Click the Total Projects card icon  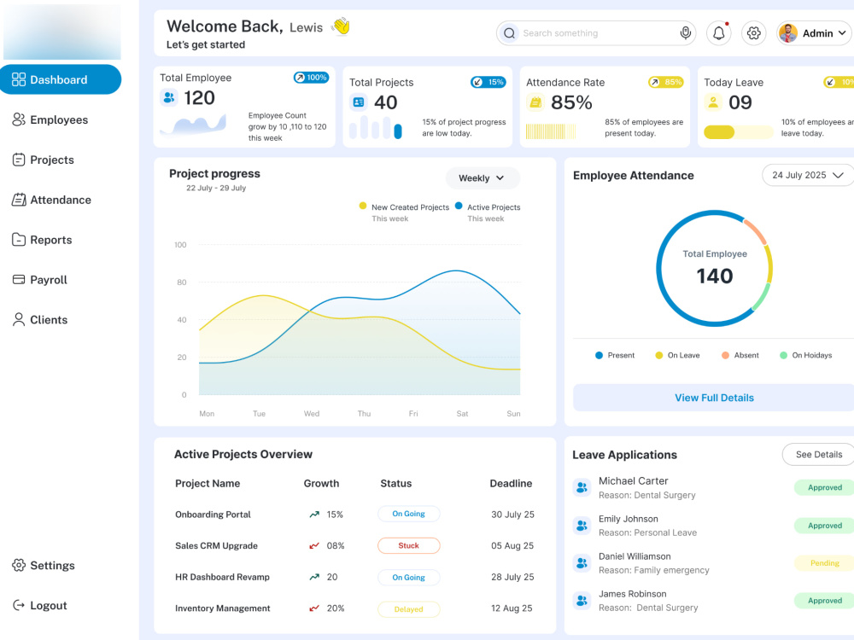tap(359, 102)
